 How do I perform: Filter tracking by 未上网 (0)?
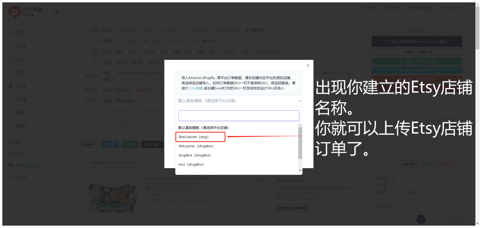123,90
